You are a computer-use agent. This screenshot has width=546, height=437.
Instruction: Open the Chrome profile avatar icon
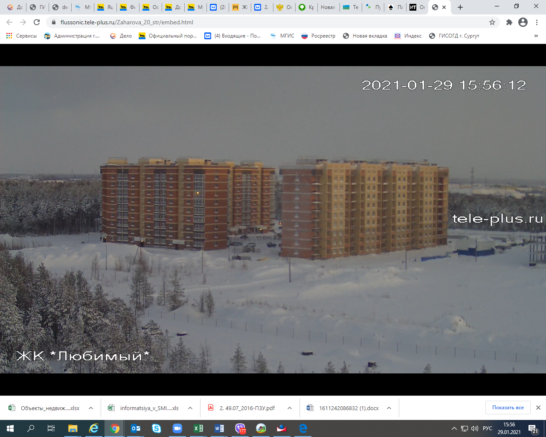523,22
